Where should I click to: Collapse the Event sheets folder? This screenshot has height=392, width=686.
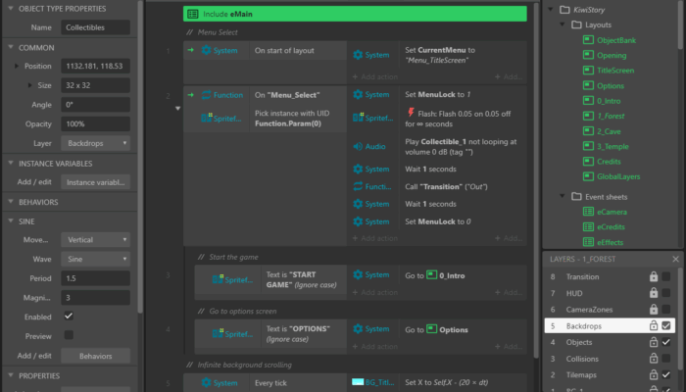click(x=561, y=197)
